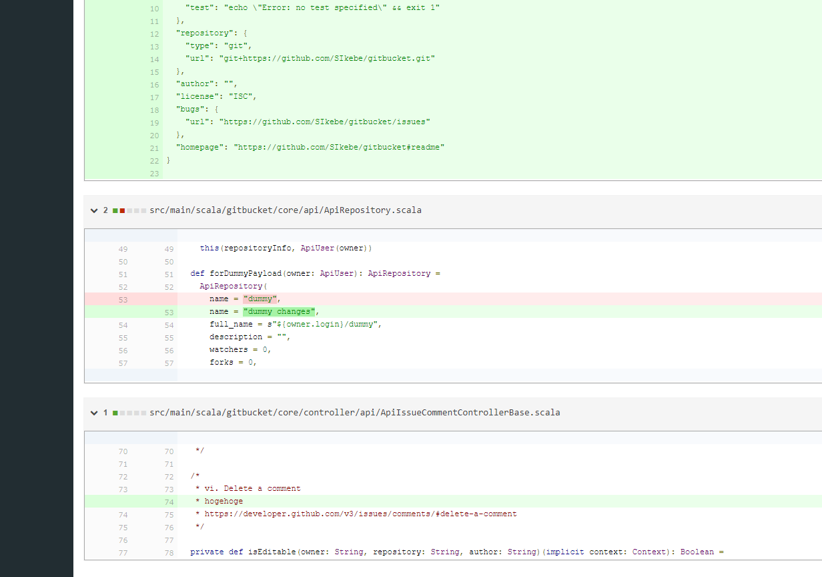The height and width of the screenshot is (577, 822).
Task: Click the developer.github.com delete-a-comment URL line
Action: click(356, 514)
